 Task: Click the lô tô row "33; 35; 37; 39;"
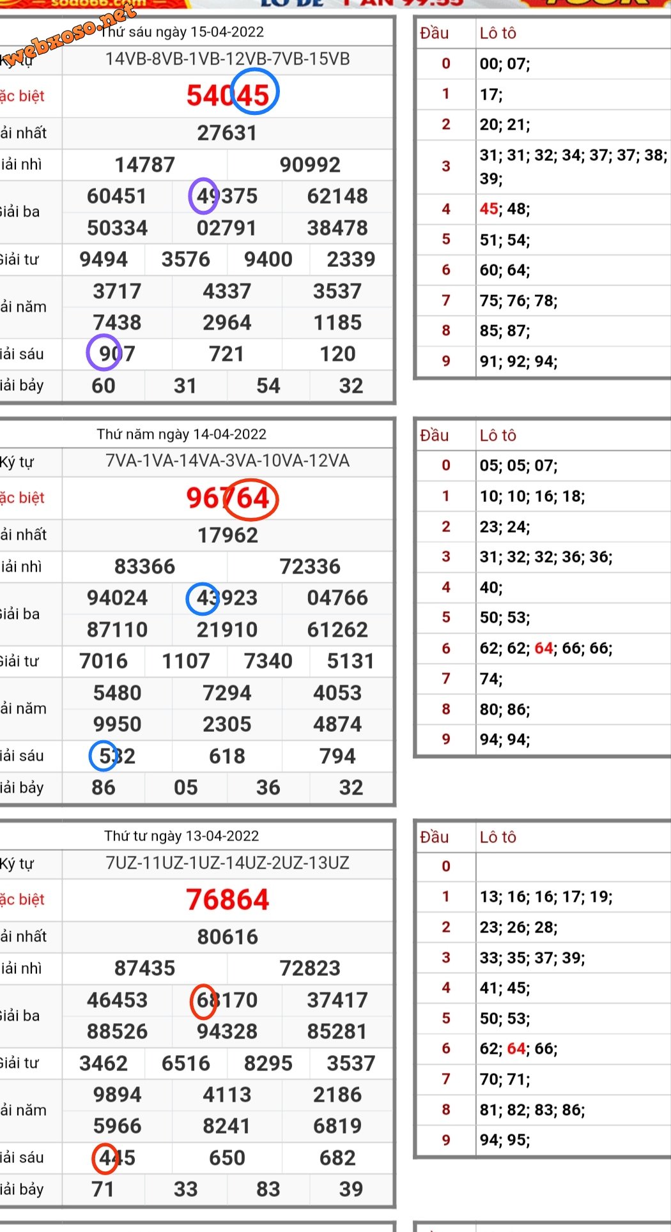pos(532,958)
